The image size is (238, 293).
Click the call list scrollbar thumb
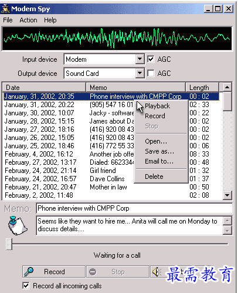point(227,101)
